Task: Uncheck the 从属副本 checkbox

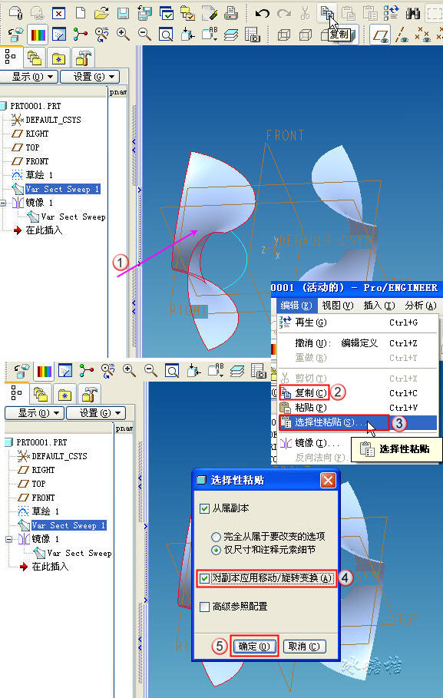Action: [x=204, y=508]
